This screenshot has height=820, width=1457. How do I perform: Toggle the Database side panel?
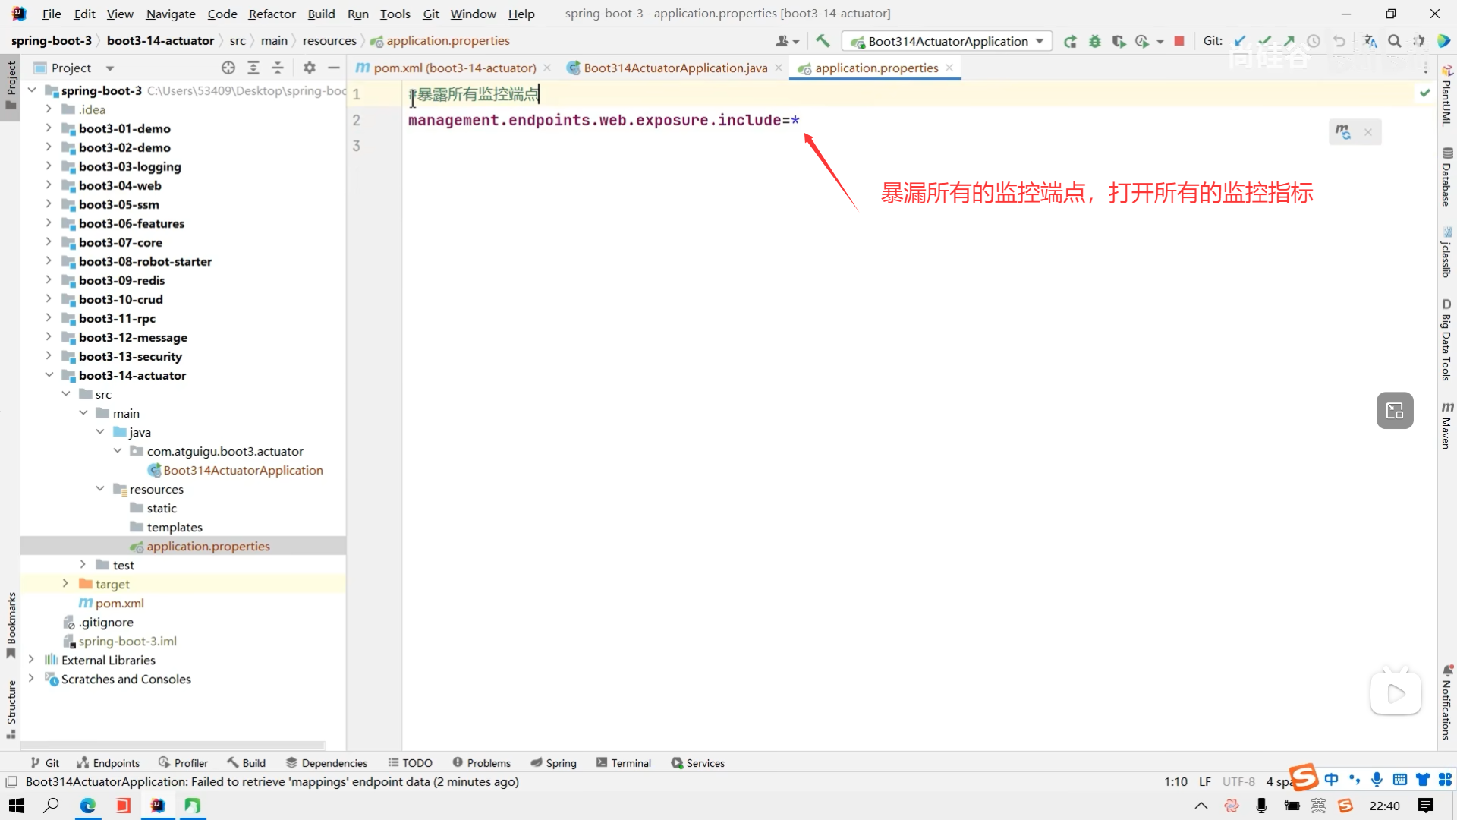click(1446, 177)
